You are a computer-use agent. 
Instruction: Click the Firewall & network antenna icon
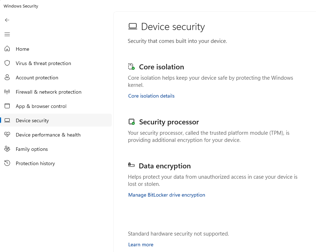(7, 92)
